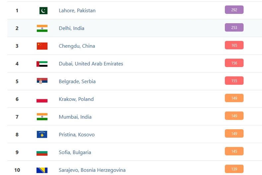Click the Serbia flag icon
Image resolution: width=262 pixels, height=175 pixels.
point(42,81)
